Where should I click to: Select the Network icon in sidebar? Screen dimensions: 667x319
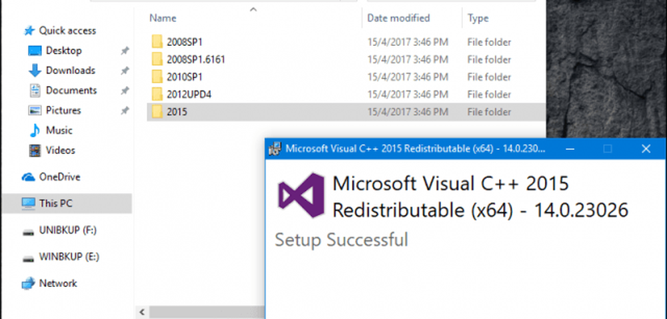pos(28,284)
